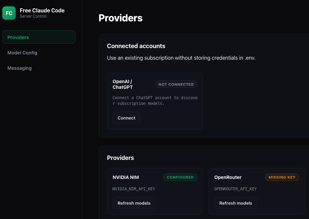Screen dimensions: 309x219
Task: Go to Model Config in sidebar
Action: [22, 53]
